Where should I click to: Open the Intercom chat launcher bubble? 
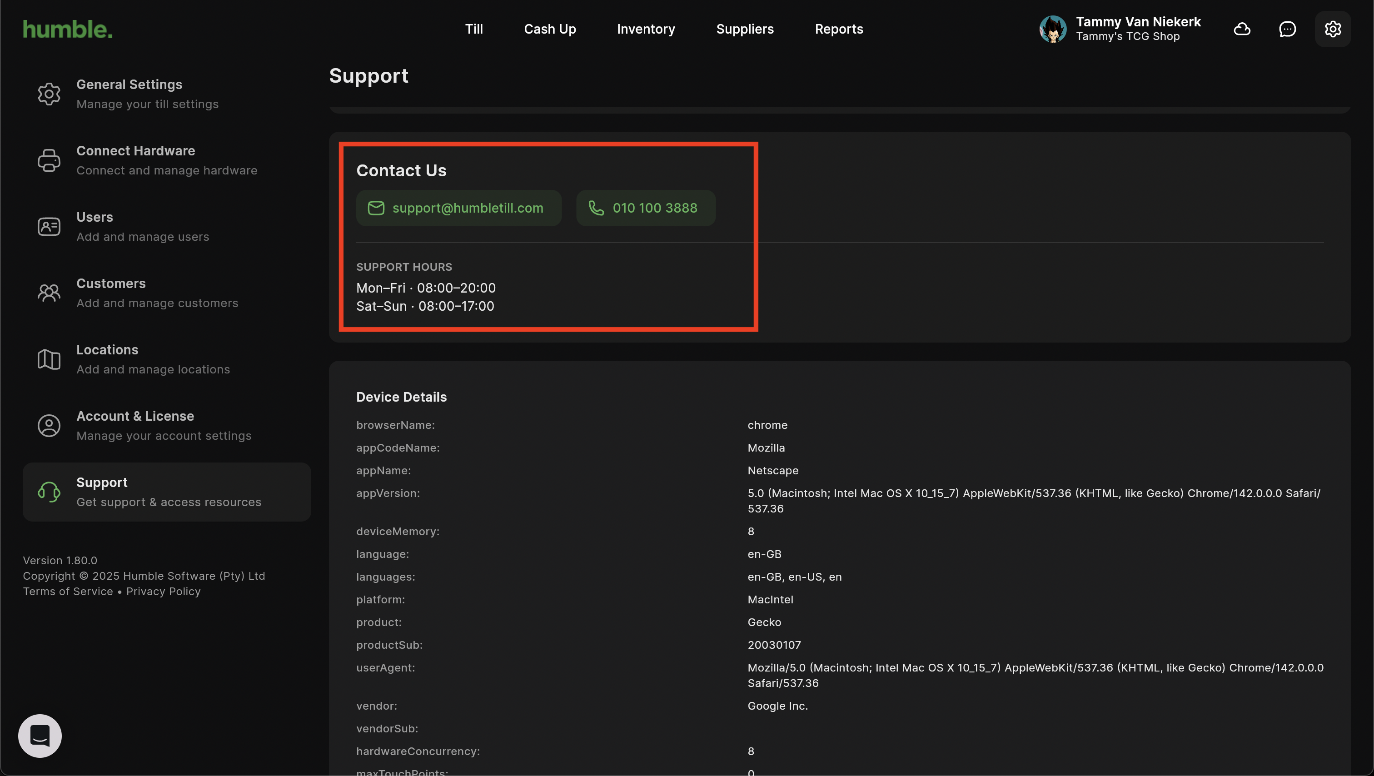click(40, 736)
